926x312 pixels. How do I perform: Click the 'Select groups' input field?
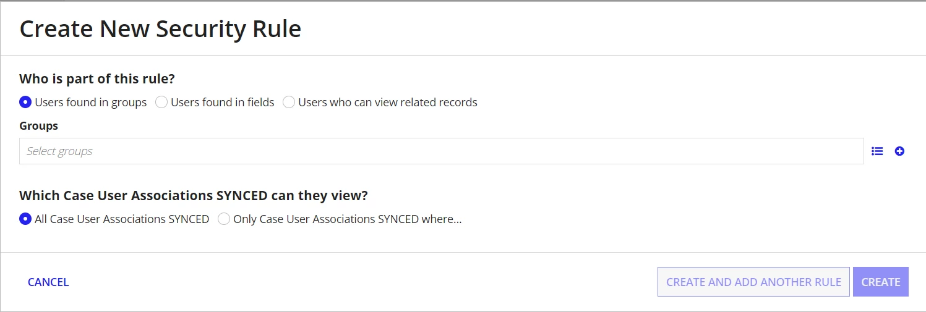[x=441, y=151]
